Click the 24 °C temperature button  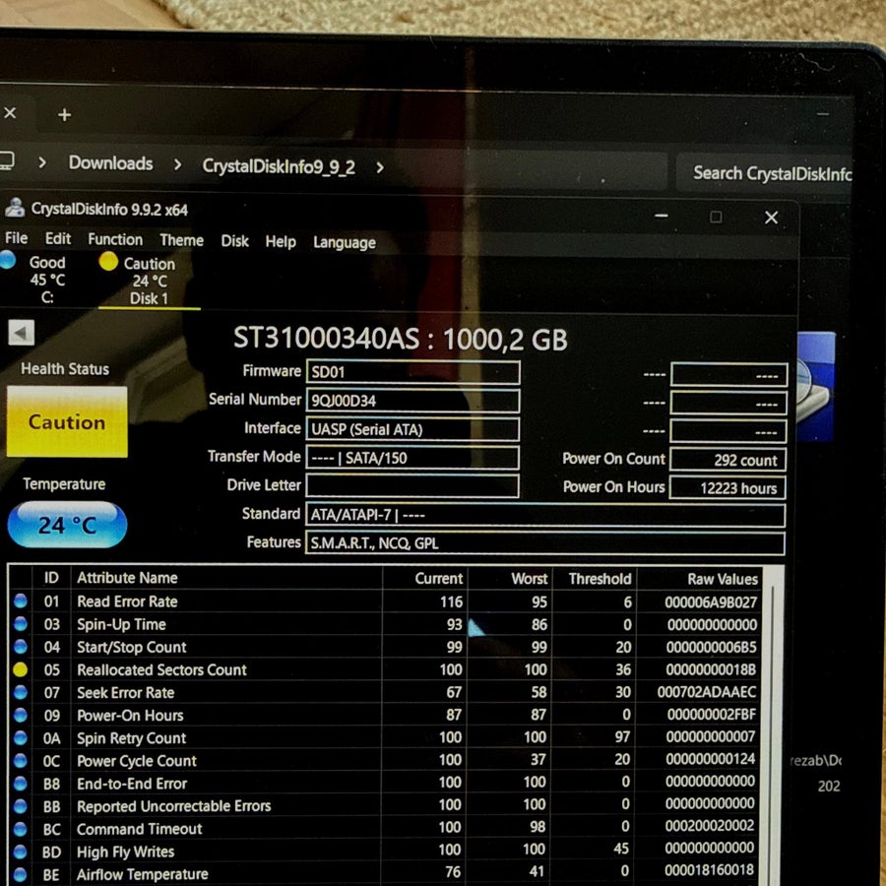coord(67,525)
